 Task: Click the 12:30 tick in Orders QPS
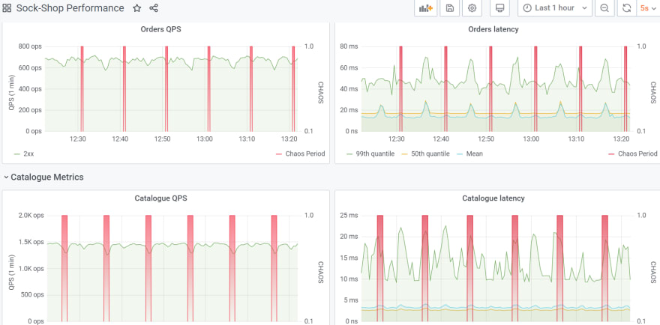point(78,139)
